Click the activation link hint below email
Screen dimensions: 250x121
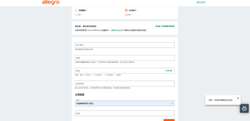click(84, 49)
